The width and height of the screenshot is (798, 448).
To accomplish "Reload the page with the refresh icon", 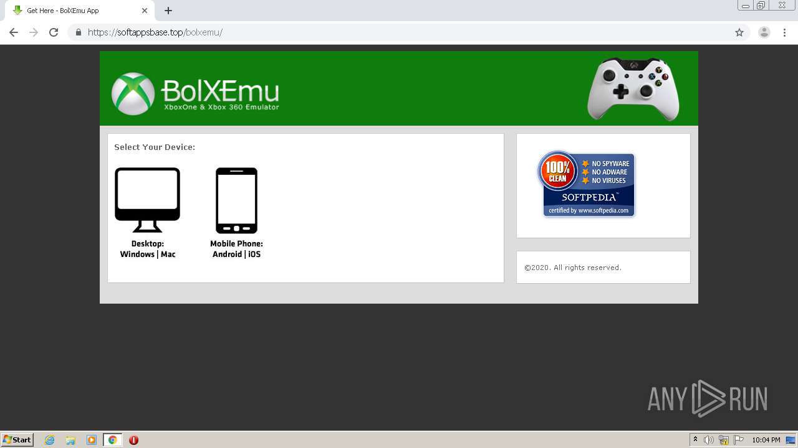I will (54, 32).
